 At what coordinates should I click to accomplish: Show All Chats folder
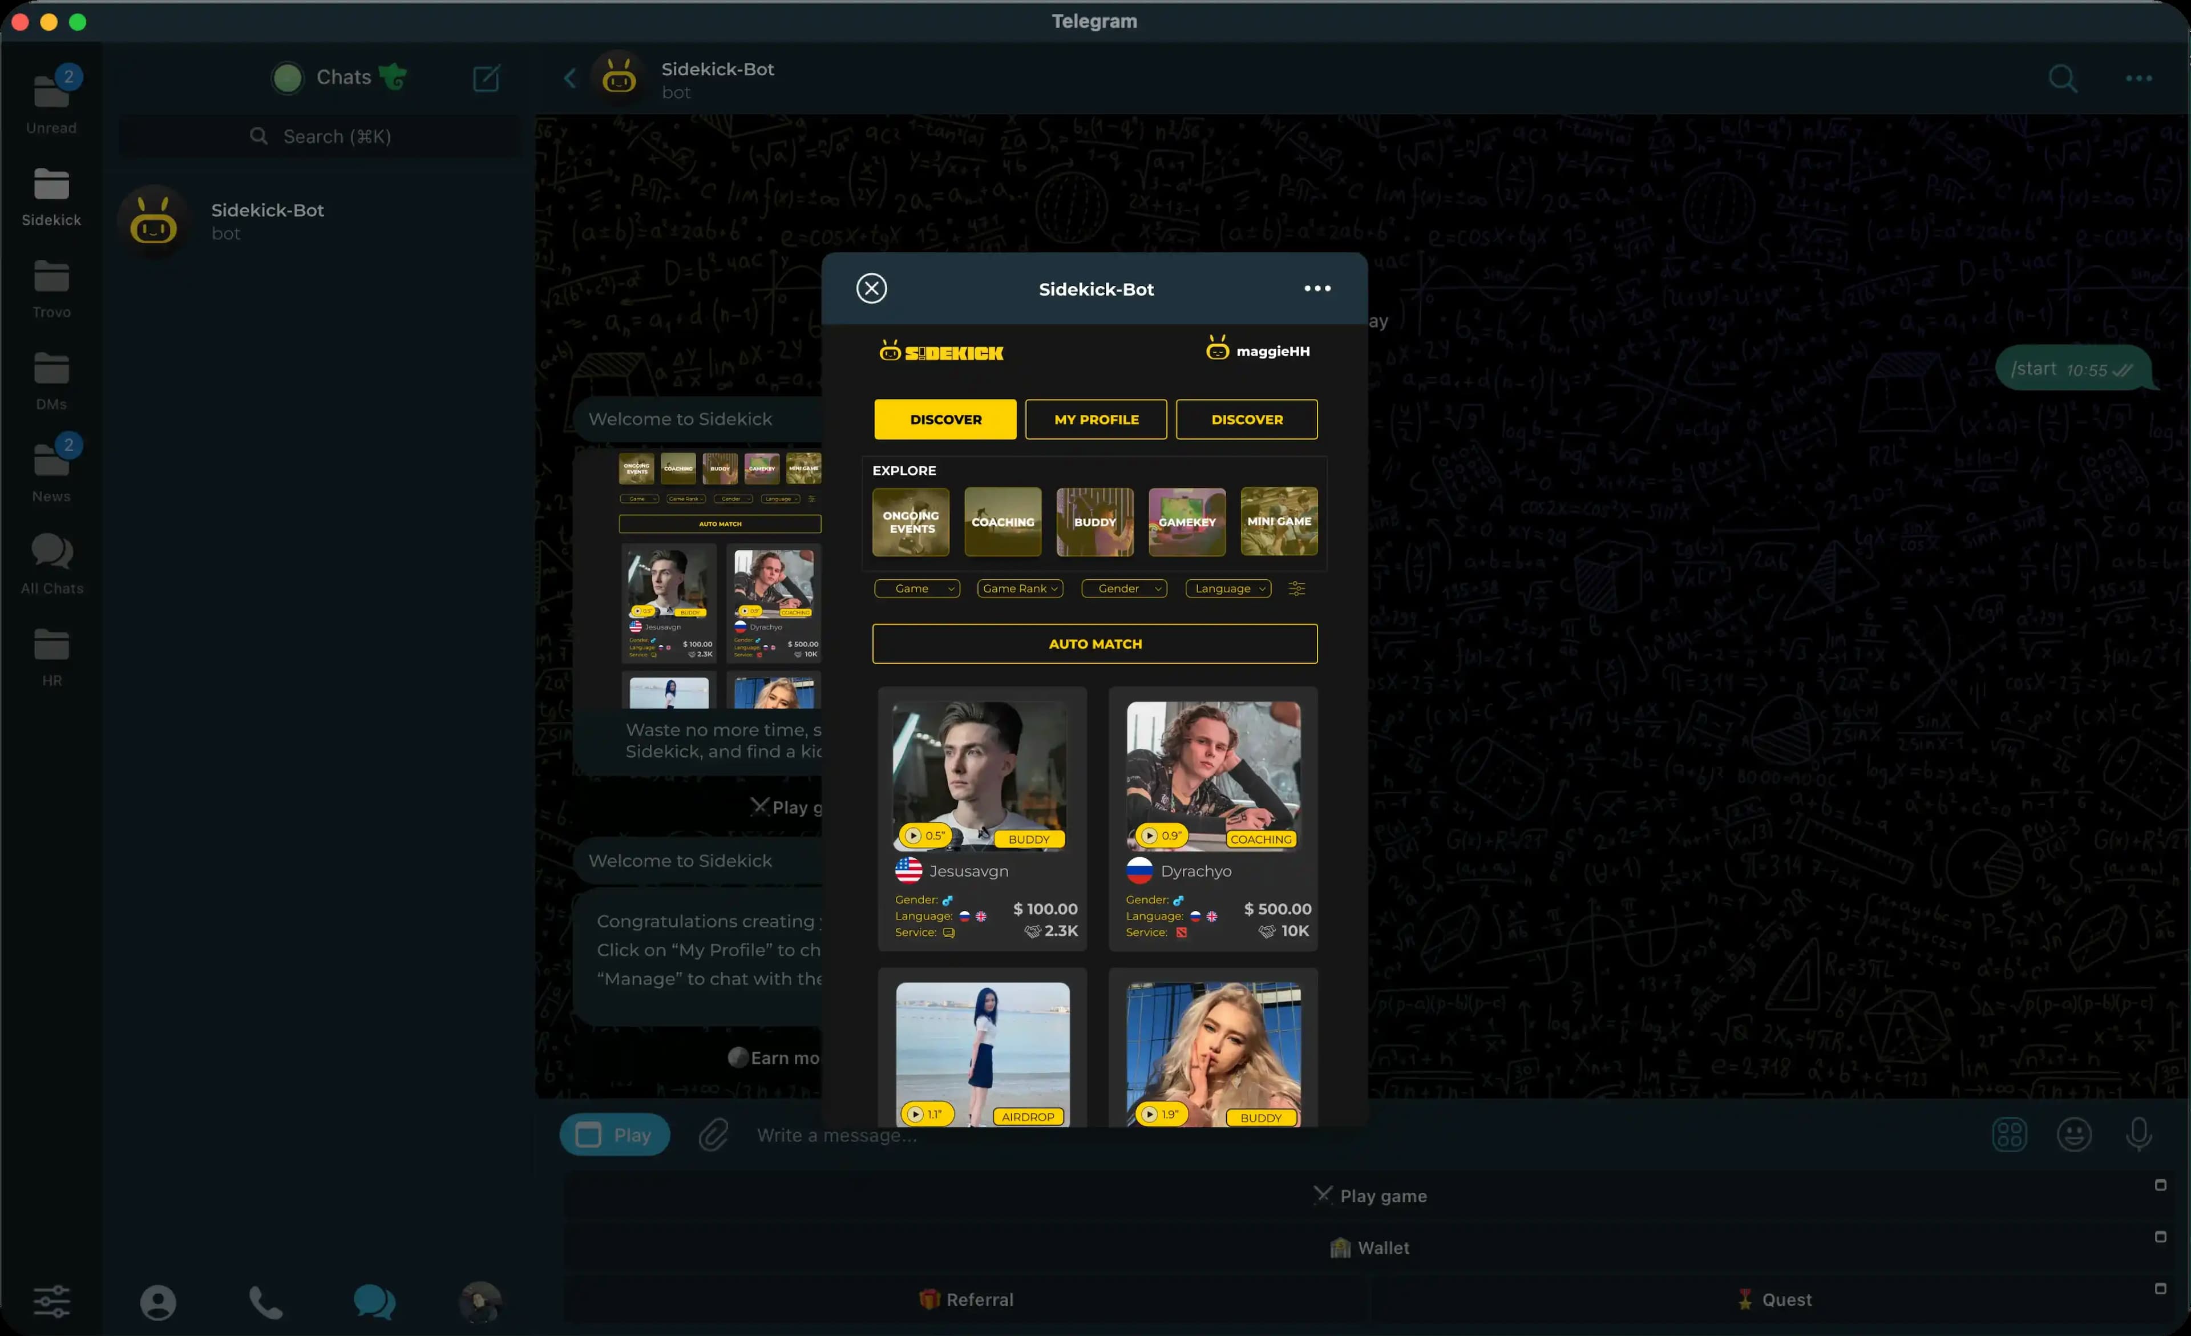[x=51, y=566]
